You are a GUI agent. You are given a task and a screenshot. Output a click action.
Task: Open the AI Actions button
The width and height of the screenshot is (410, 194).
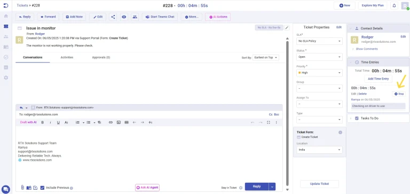(x=218, y=17)
